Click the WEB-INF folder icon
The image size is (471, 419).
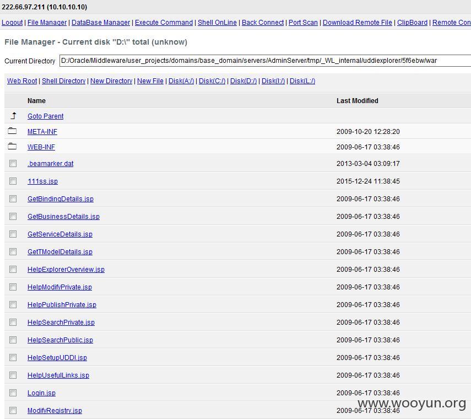click(12, 146)
